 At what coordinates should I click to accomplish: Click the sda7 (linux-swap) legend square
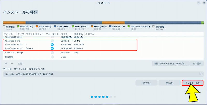(x=129, y=26)
